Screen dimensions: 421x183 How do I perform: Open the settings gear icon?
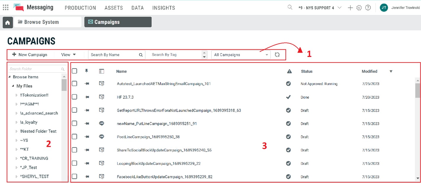(359, 8)
